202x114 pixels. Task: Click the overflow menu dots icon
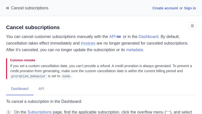(x=168, y=111)
